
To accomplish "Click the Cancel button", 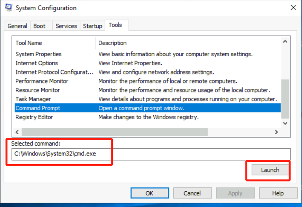I will (x=192, y=193).
